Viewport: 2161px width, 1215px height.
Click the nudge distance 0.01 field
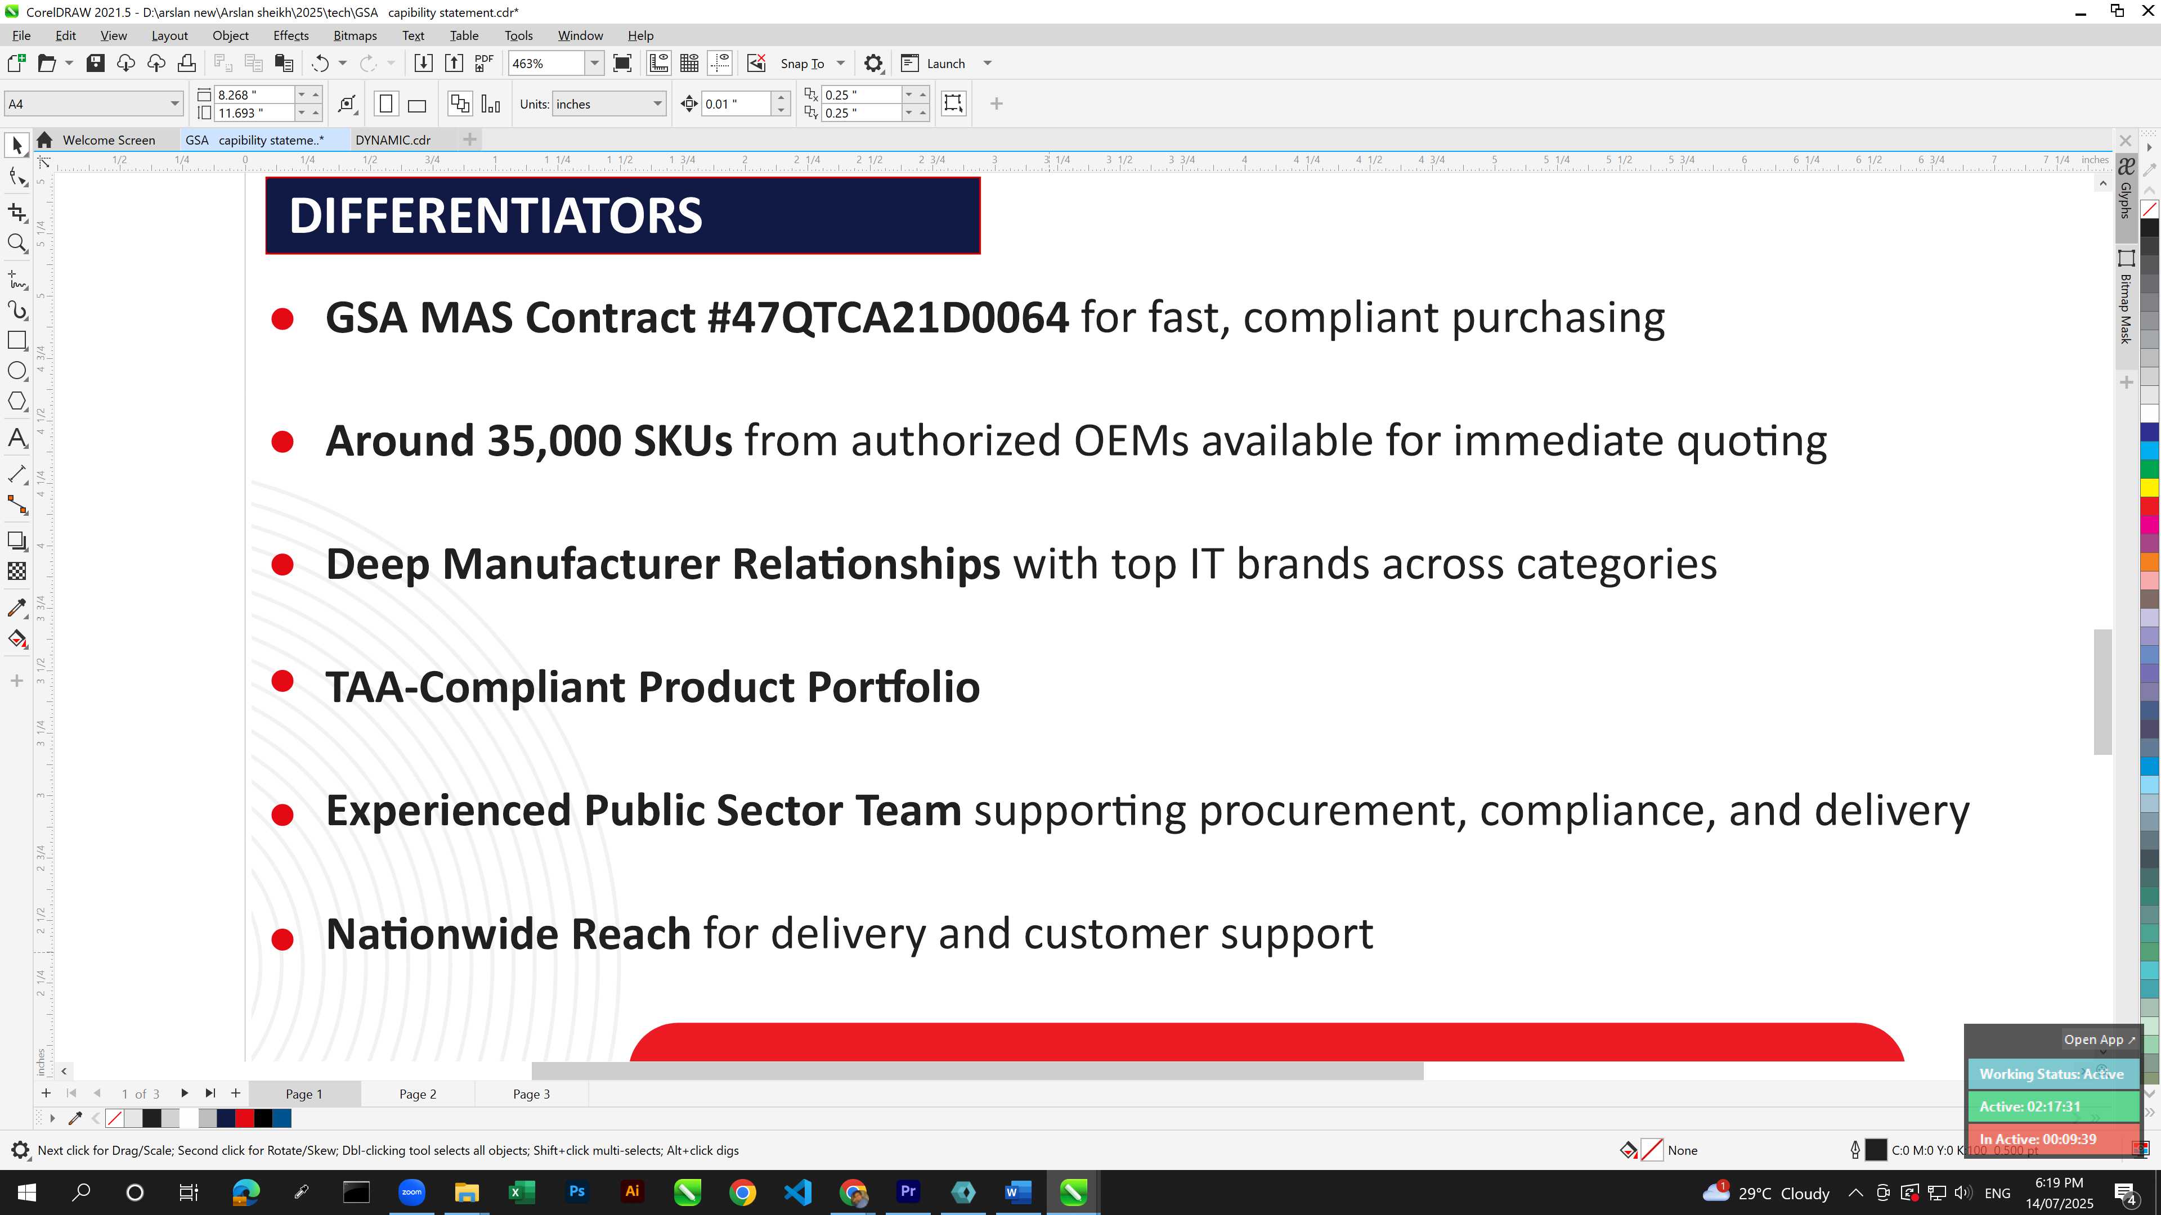(x=736, y=104)
